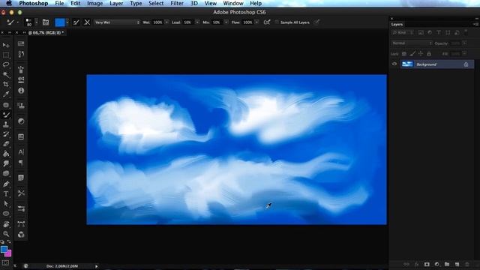Click the Create new group folder button
Viewport: 480px width, 270px height.
pos(447,264)
